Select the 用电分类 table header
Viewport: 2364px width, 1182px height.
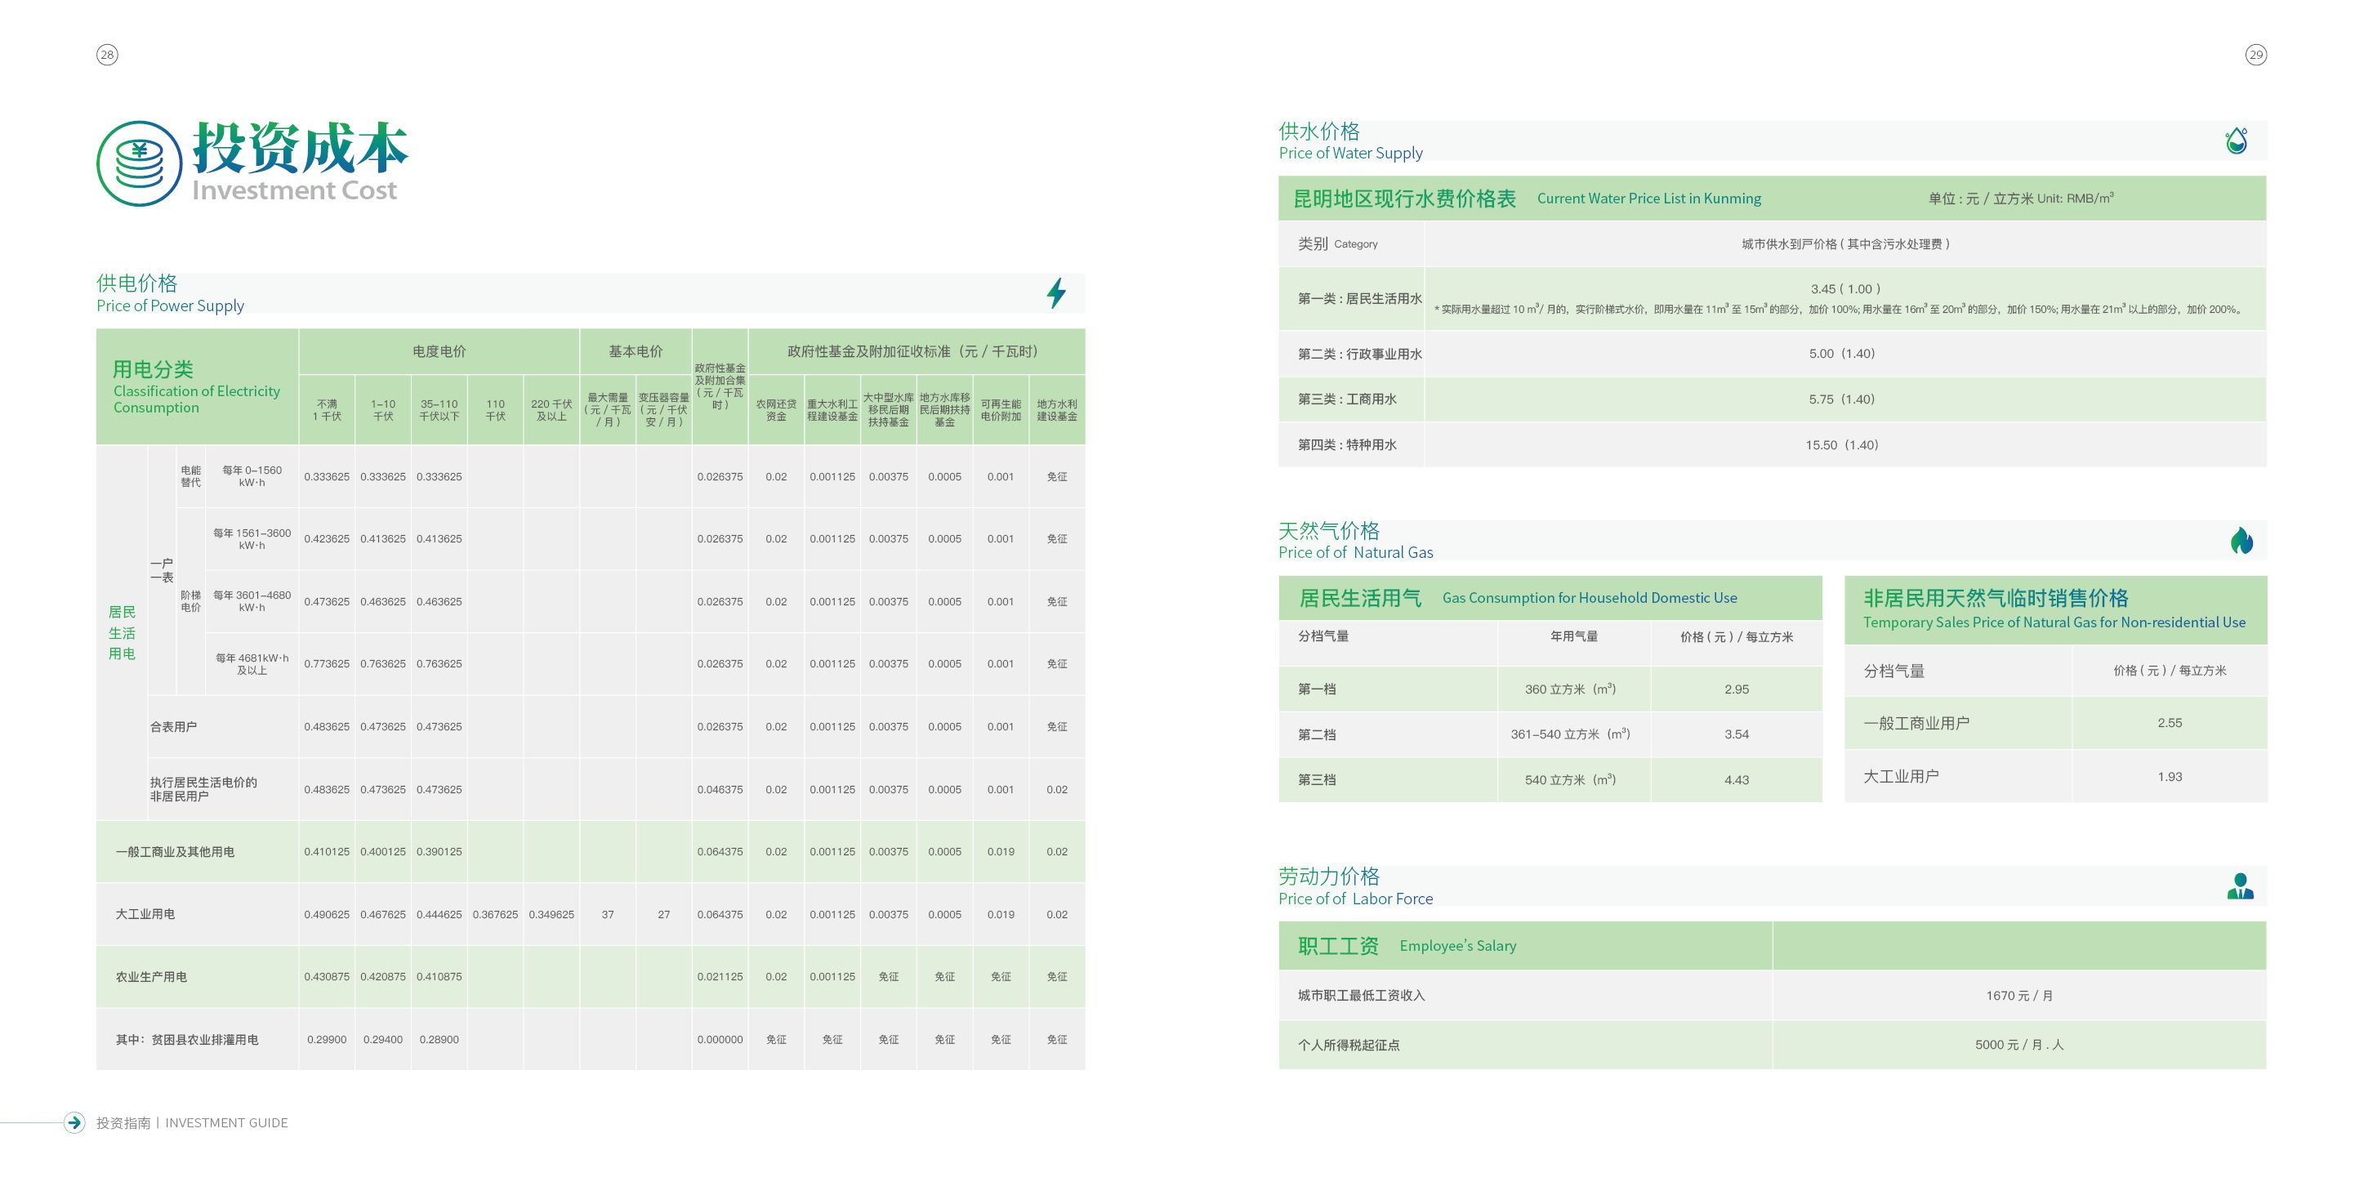pos(152,369)
